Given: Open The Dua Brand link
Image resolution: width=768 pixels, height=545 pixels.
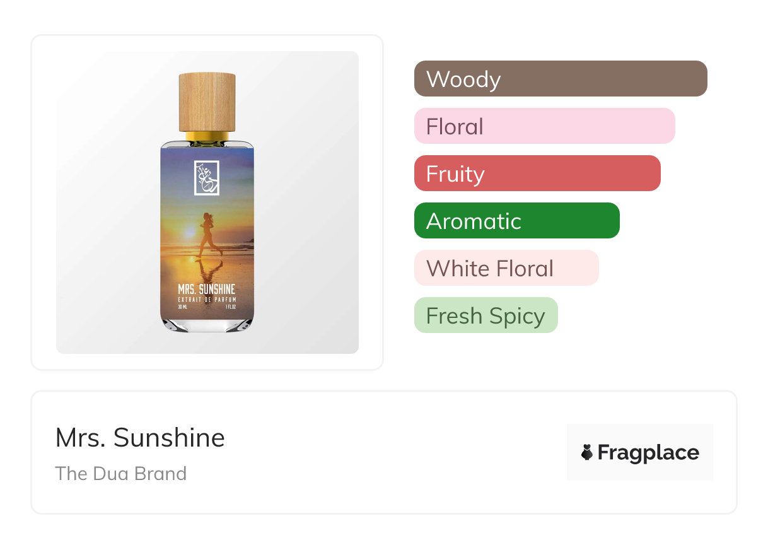Looking at the screenshot, I should 121,474.
